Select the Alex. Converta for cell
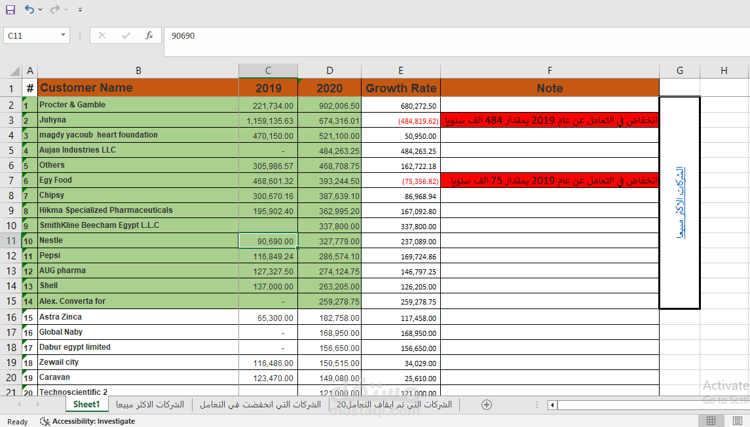Viewport: 750px width, 427px height. point(138,301)
